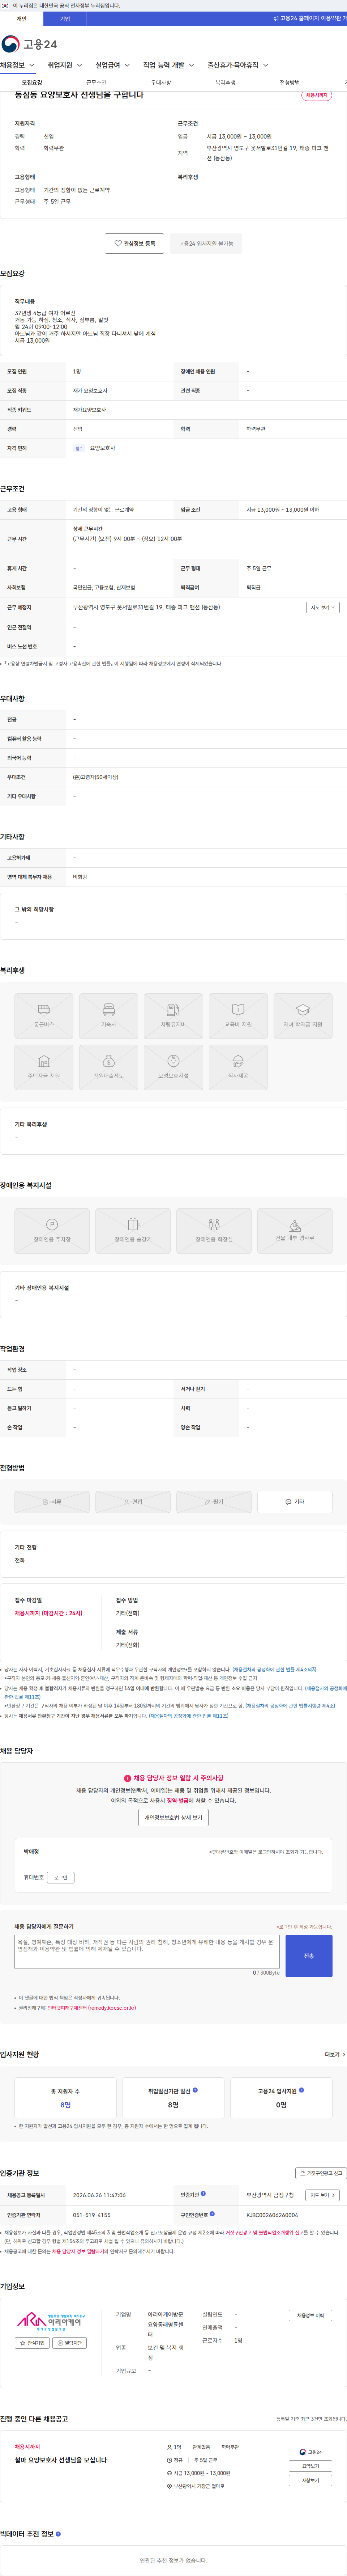Expand the 채용정보 menu
The image size is (347, 2576).
18,65
